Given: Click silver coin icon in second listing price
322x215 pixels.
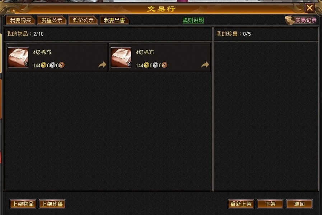Looking at the screenshot, I should click(x=155, y=65).
